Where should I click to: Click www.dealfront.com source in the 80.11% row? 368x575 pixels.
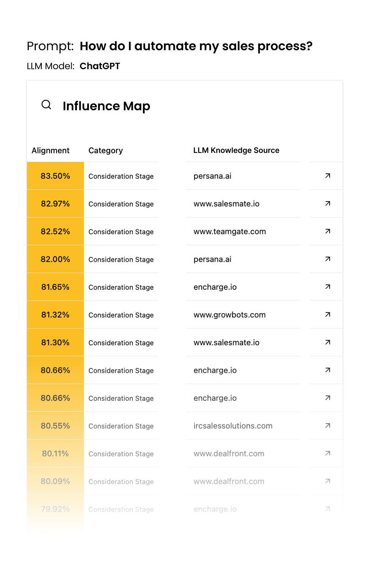pos(229,454)
